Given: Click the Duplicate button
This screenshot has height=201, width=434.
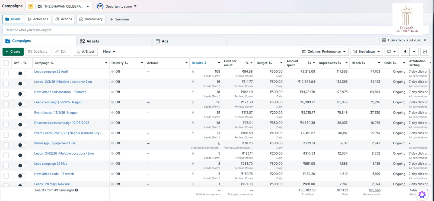Looking at the screenshot, I should coord(38,51).
